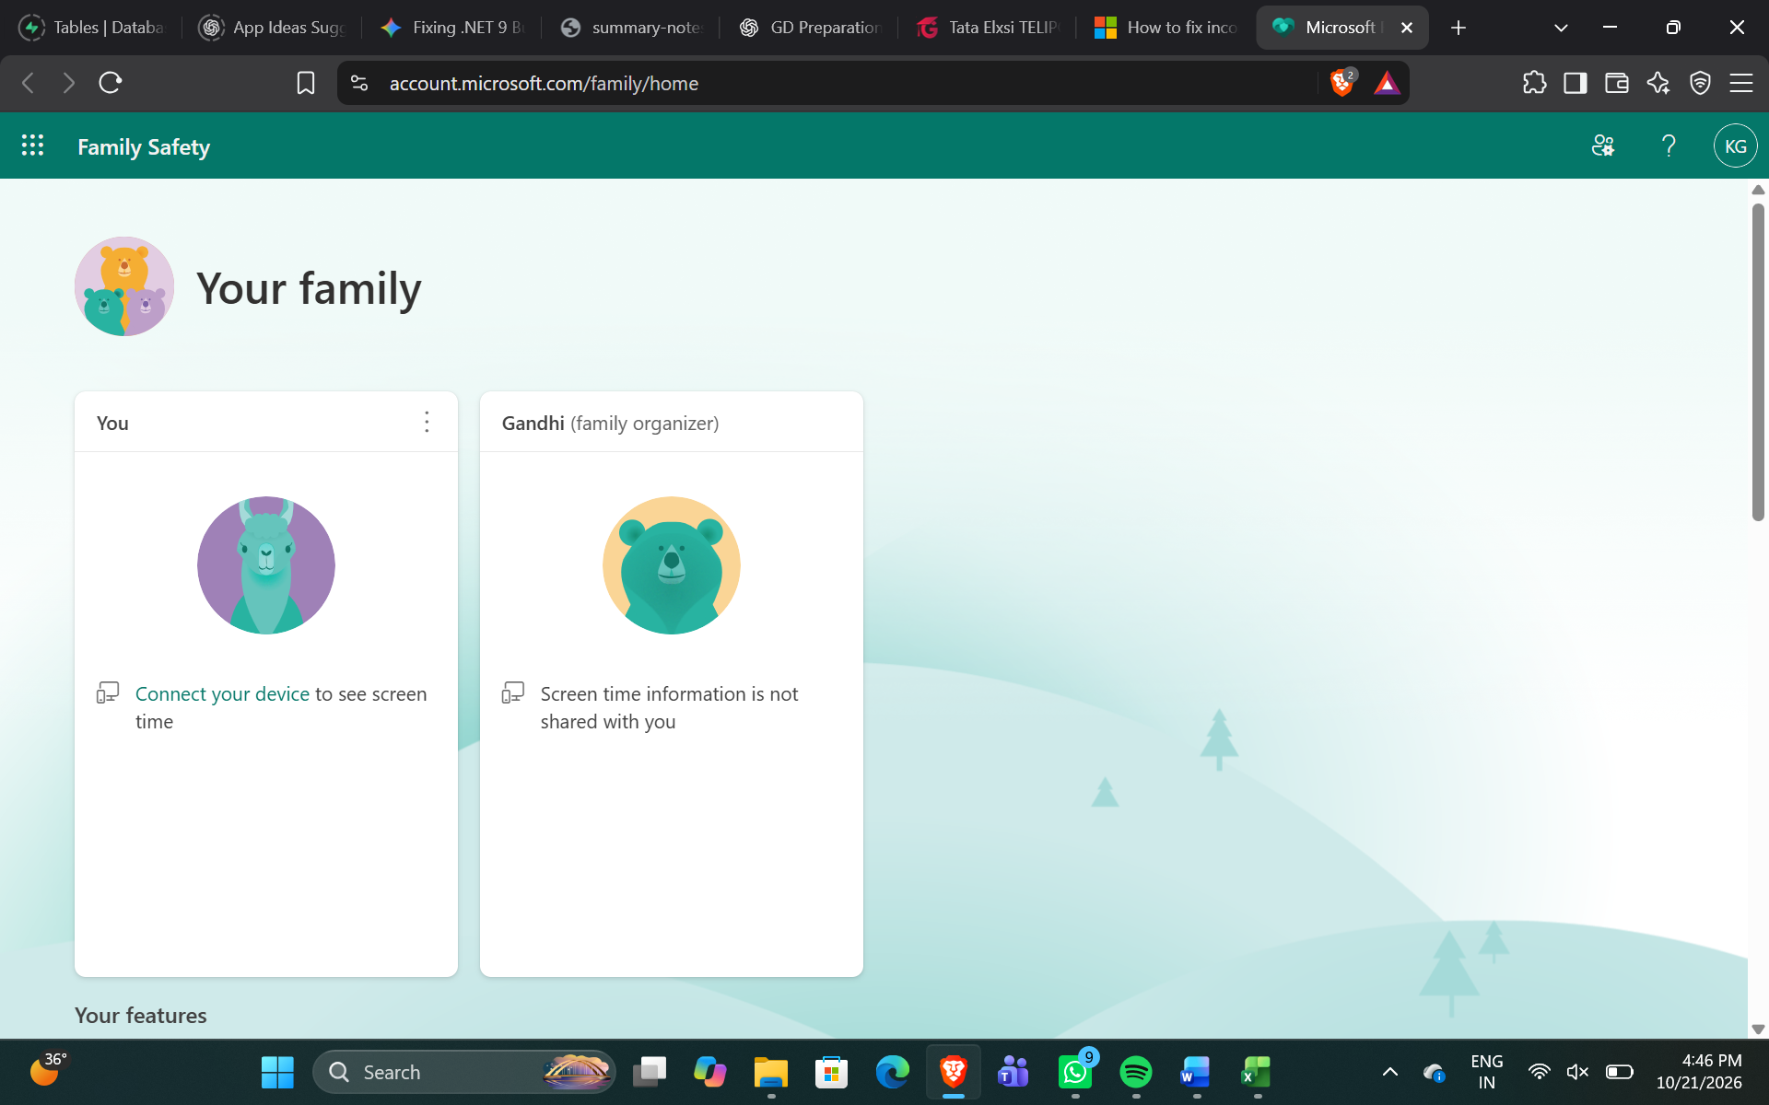1769x1105 pixels.
Task: Open the Microsoft app launcher grid
Action: 32,145
